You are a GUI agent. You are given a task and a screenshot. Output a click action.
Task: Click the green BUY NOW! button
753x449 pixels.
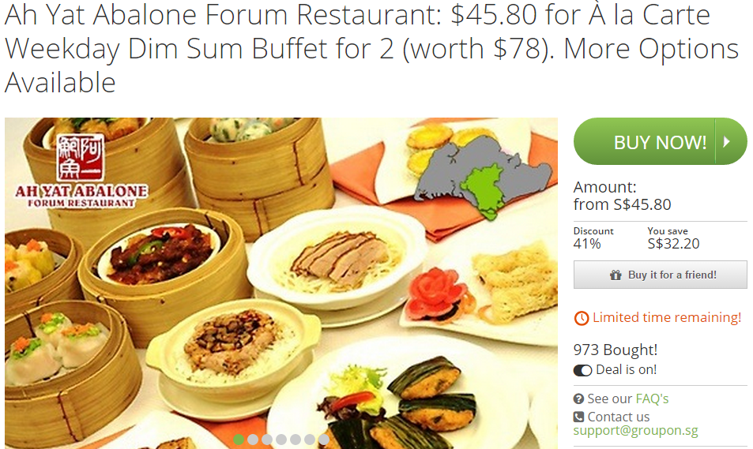(660, 141)
